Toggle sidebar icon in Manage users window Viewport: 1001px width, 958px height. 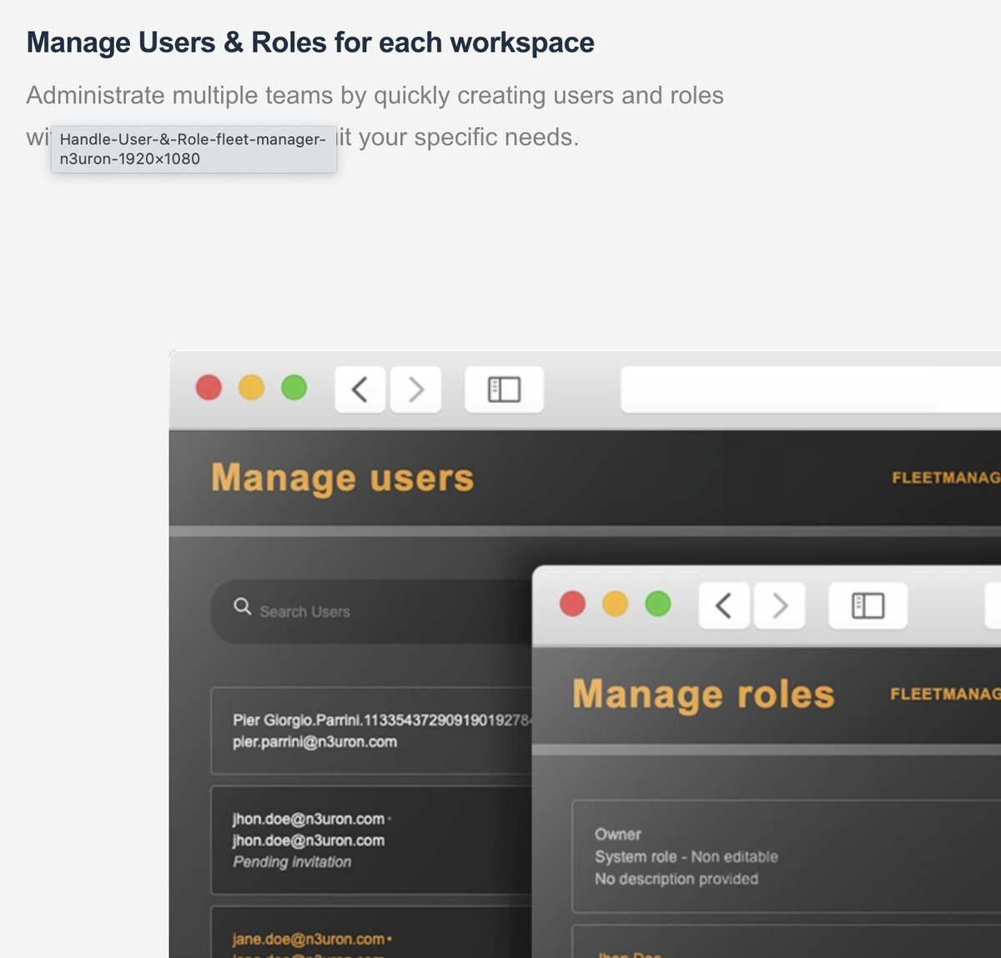(504, 389)
